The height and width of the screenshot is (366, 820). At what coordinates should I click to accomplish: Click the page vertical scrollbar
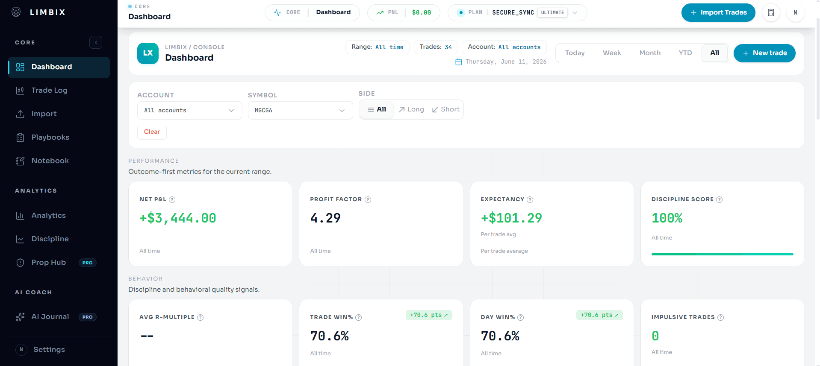[817, 68]
